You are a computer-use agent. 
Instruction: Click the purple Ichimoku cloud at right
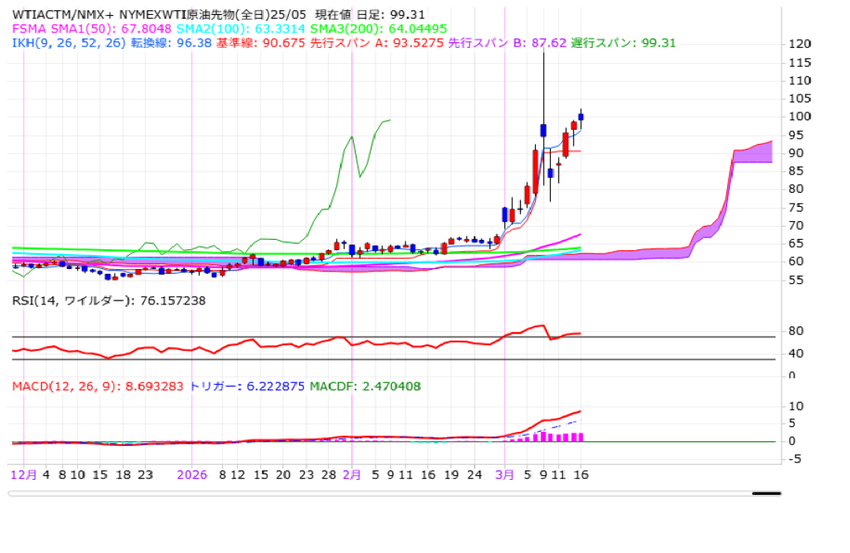[752, 154]
